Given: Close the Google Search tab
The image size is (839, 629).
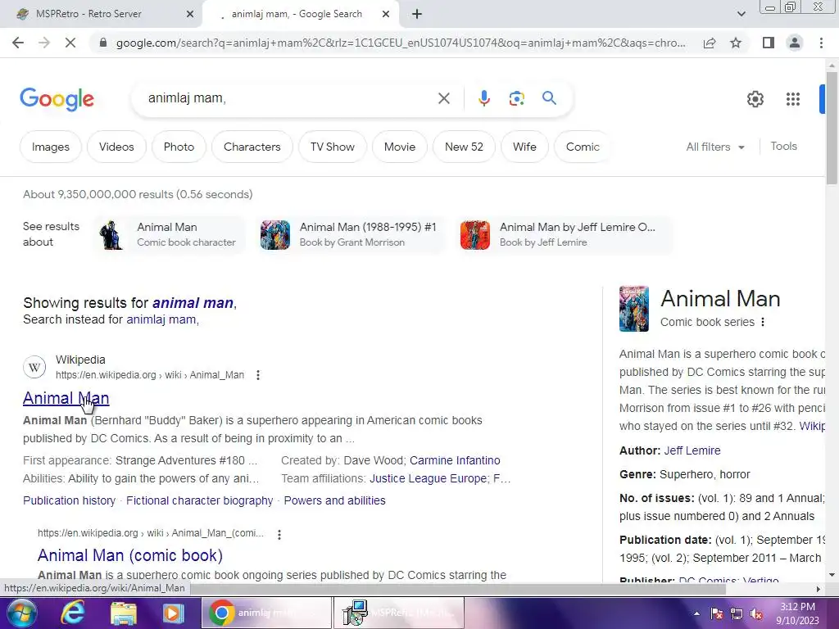Looking at the screenshot, I should [x=386, y=15].
